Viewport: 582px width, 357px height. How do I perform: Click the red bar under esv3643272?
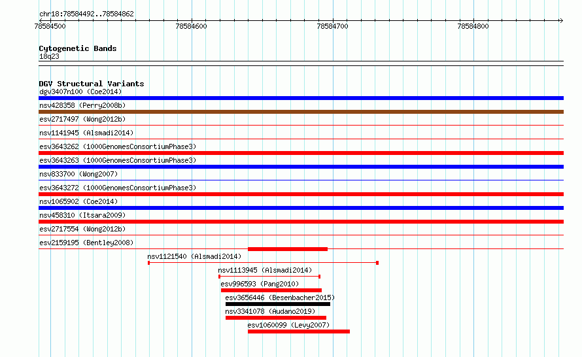pyautogui.click(x=301, y=194)
